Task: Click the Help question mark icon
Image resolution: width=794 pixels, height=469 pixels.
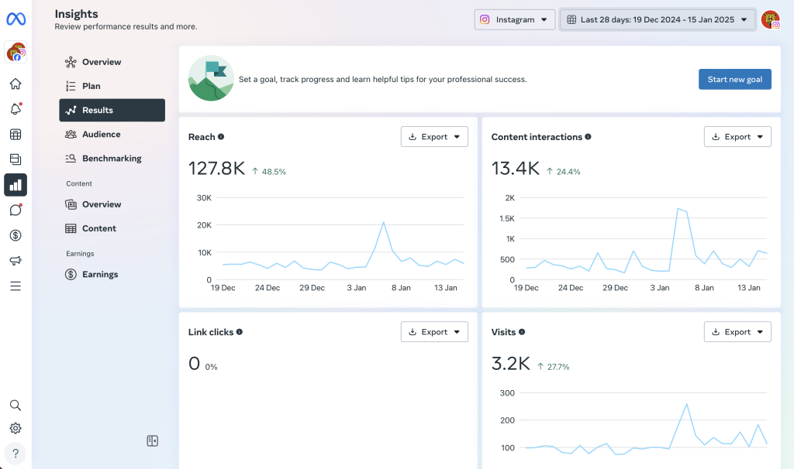Action: pyautogui.click(x=16, y=454)
